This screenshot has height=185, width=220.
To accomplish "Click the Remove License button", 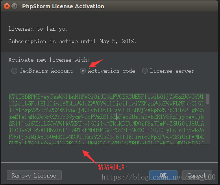I will pos(34,175).
